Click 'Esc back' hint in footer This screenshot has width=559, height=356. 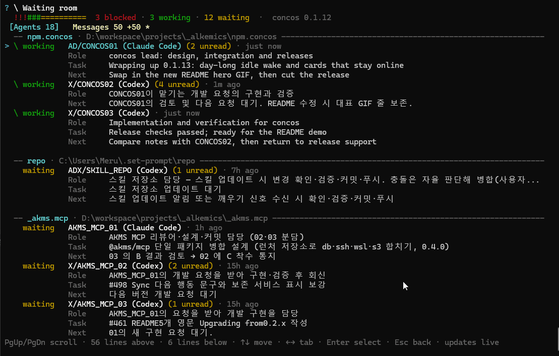(412, 342)
